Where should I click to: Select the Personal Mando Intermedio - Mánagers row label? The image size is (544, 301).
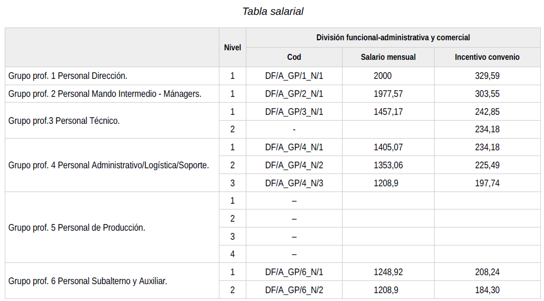click(x=105, y=94)
